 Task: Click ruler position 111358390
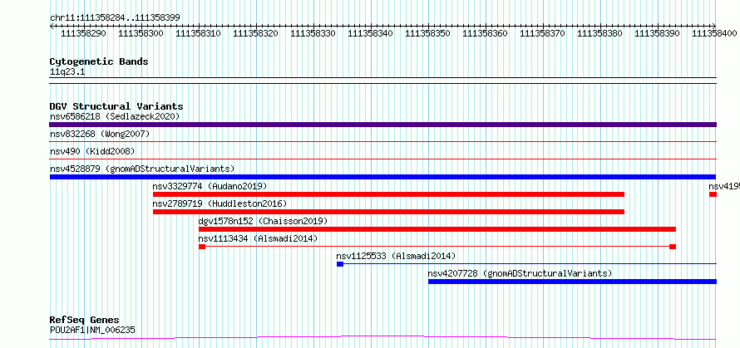pyautogui.click(x=658, y=33)
